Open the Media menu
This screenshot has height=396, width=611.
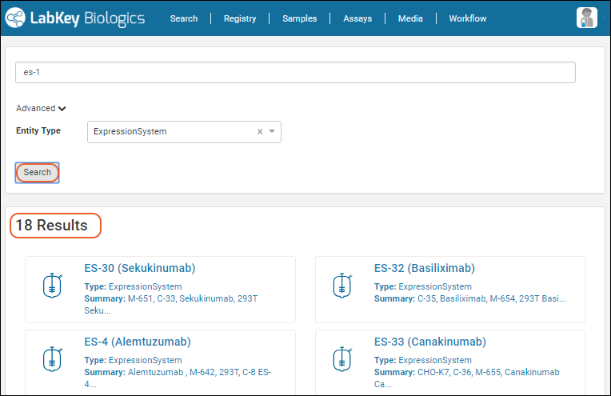(410, 18)
